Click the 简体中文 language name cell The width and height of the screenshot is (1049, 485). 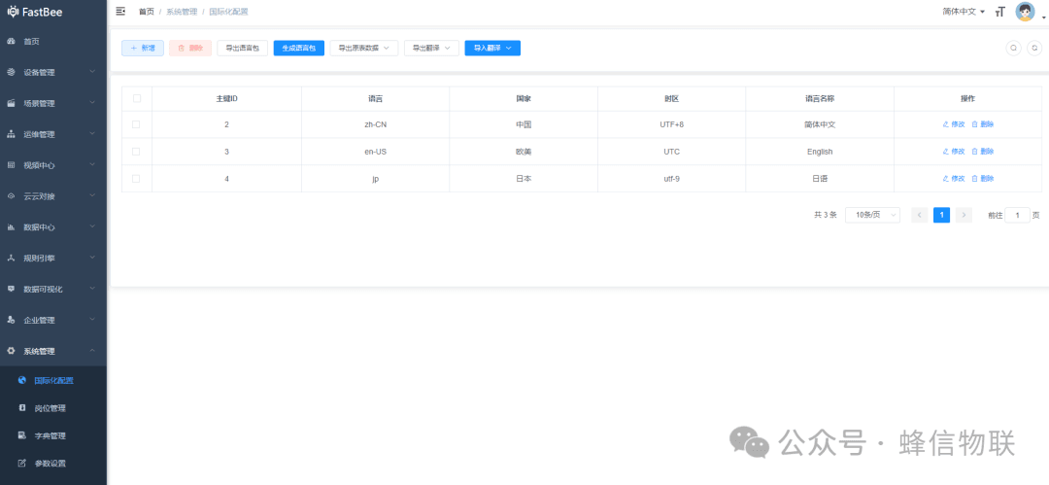(x=820, y=124)
